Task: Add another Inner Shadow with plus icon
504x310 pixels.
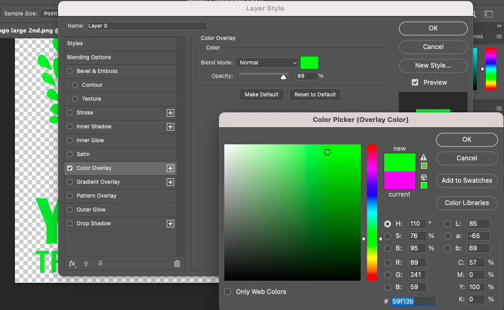Action: [170, 127]
